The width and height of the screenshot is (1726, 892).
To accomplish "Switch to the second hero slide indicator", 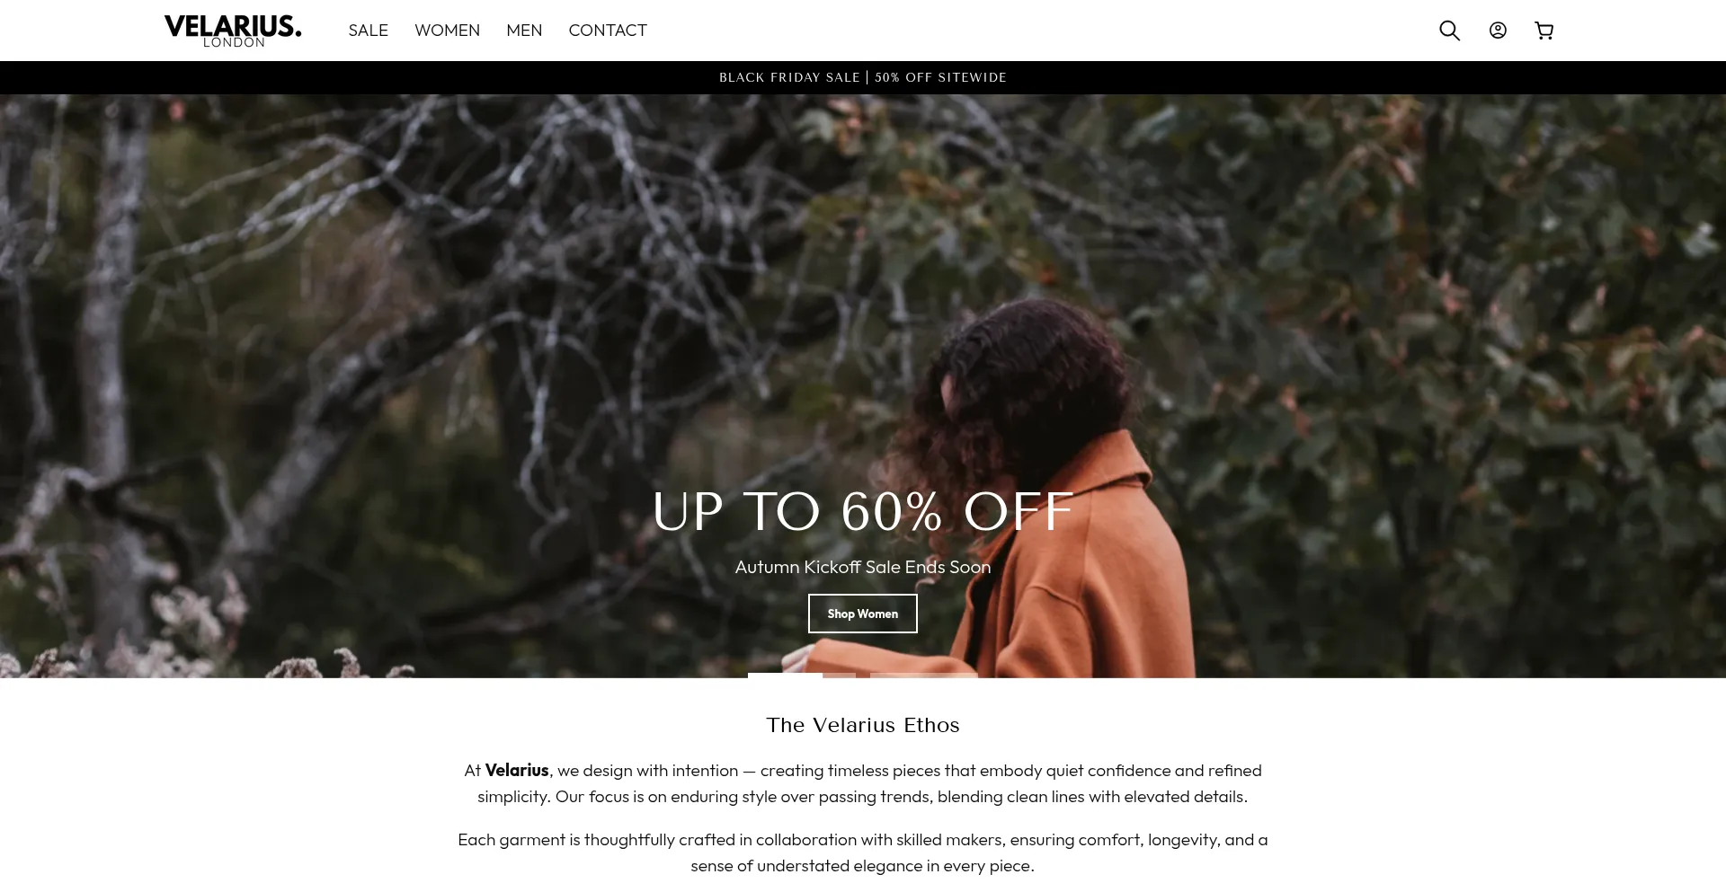I will coord(924,676).
